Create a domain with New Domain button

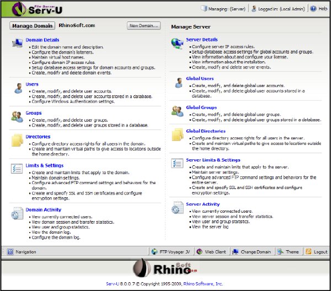[x=143, y=25]
